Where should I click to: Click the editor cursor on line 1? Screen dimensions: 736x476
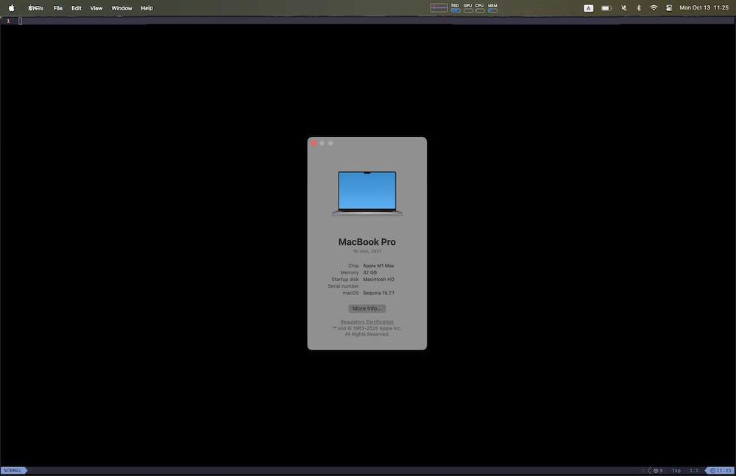pos(20,21)
